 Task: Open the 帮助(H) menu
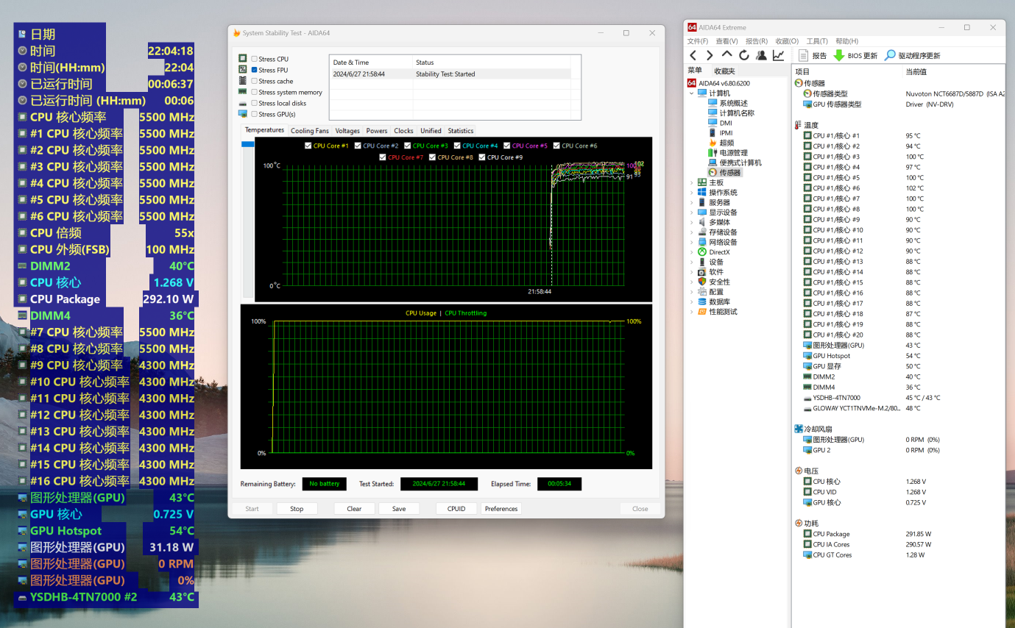(847, 41)
